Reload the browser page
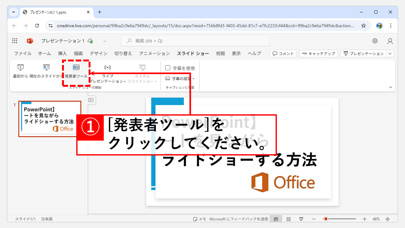This screenshot has width=405, height=228. point(37,26)
